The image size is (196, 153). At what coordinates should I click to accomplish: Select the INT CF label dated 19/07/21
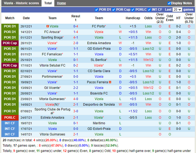coord(10,123)
